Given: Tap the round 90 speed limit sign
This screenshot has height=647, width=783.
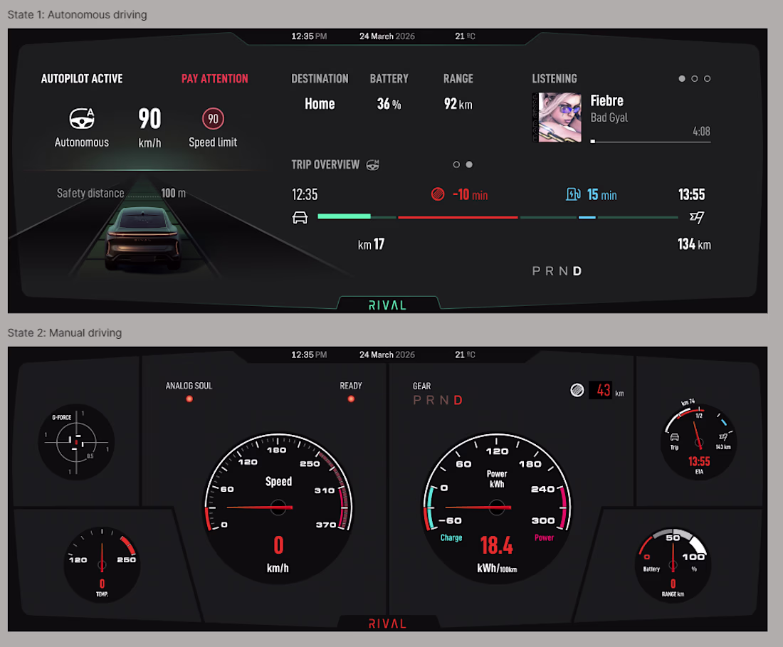Looking at the screenshot, I should coord(214,119).
